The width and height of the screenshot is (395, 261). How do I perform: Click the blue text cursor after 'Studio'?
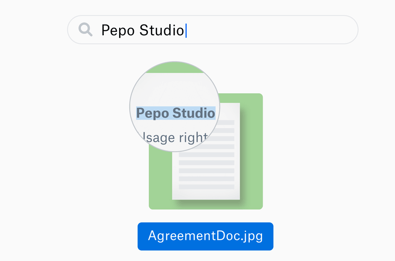186,30
